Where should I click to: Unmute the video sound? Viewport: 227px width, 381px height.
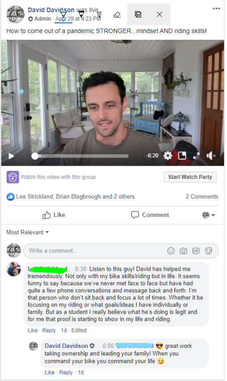[x=211, y=156]
